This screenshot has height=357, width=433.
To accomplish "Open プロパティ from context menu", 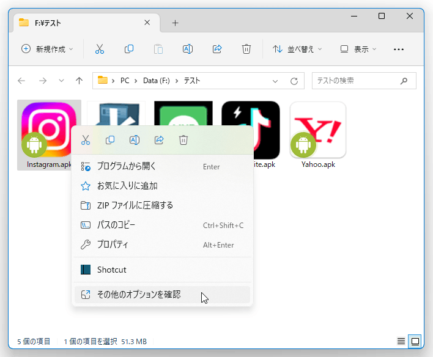I will [x=163, y=245].
